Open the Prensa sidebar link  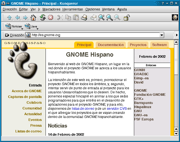36,126
